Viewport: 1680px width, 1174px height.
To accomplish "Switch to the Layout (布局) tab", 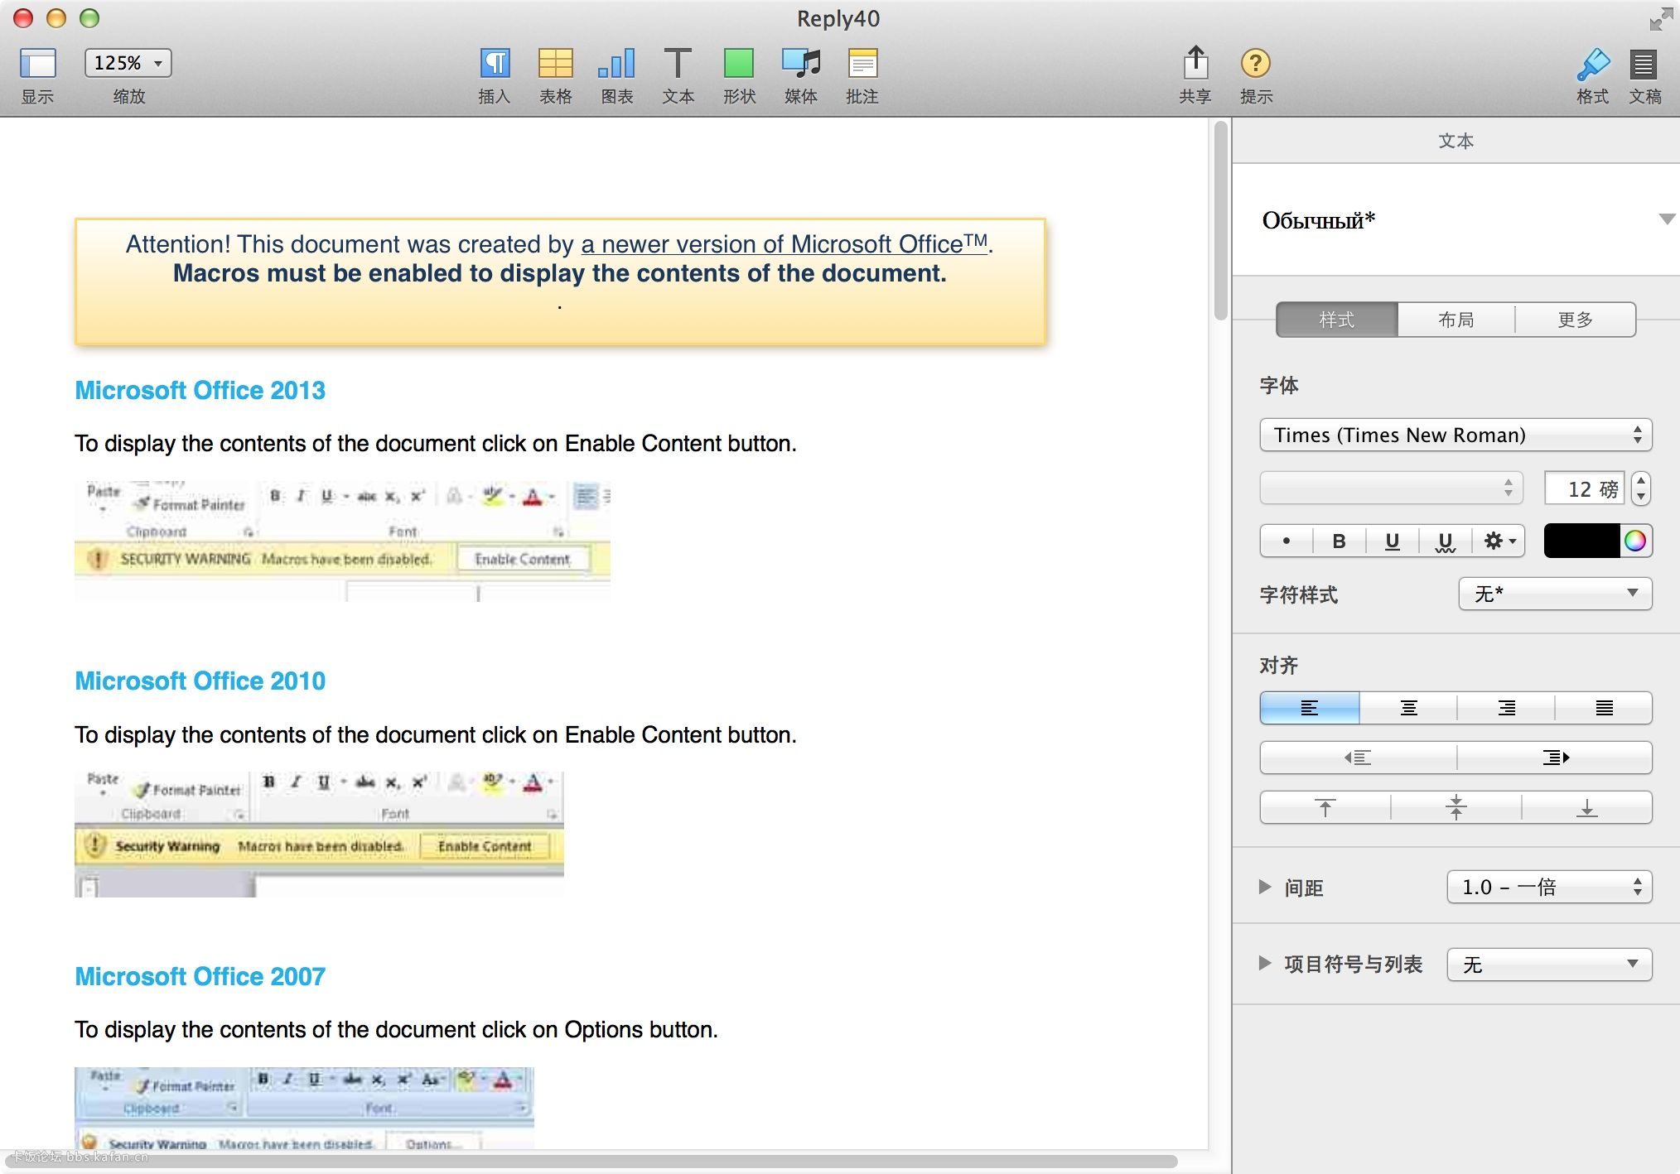I will click(1456, 320).
